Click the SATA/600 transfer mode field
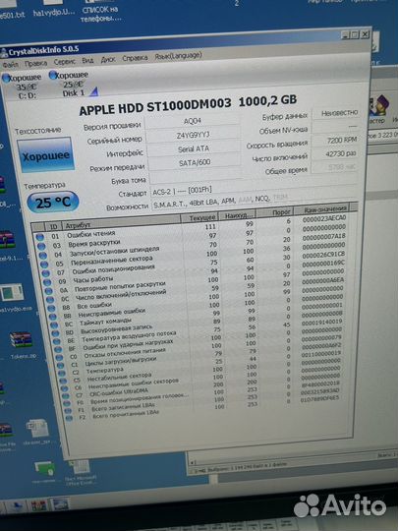The width and height of the screenshot is (398, 531). pyautogui.click(x=195, y=163)
